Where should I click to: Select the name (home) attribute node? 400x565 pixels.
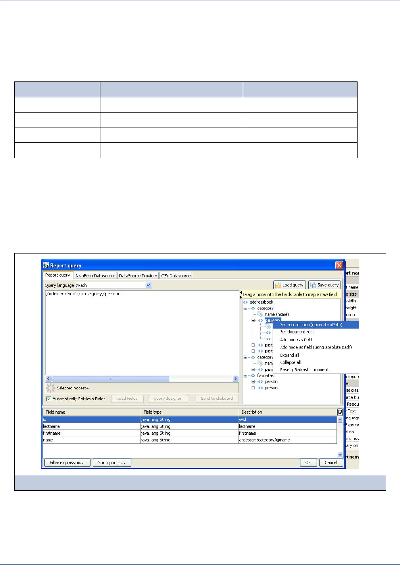point(277,314)
